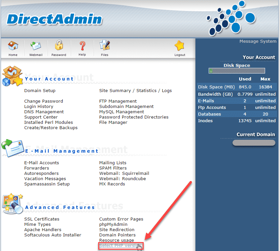Open SSL Certificates

point(42,219)
